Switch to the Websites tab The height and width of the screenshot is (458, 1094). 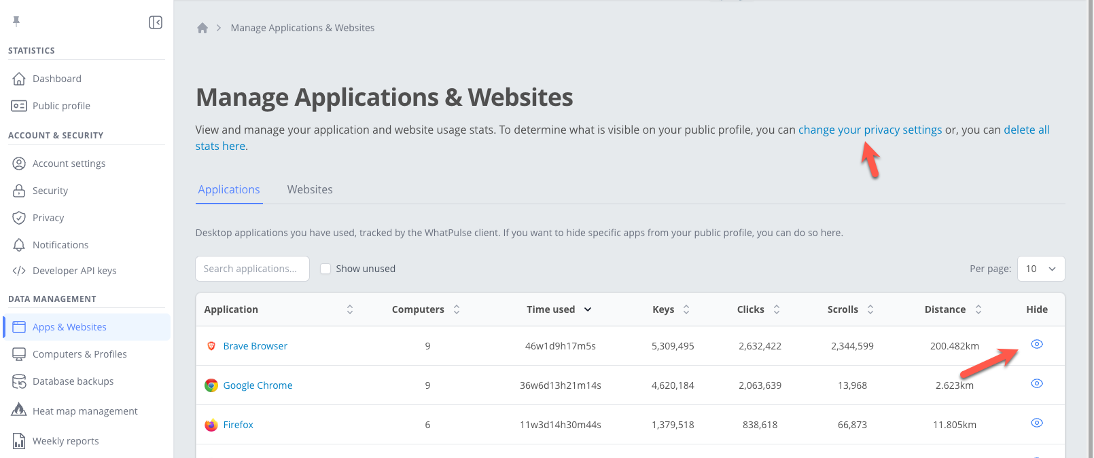pos(310,189)
